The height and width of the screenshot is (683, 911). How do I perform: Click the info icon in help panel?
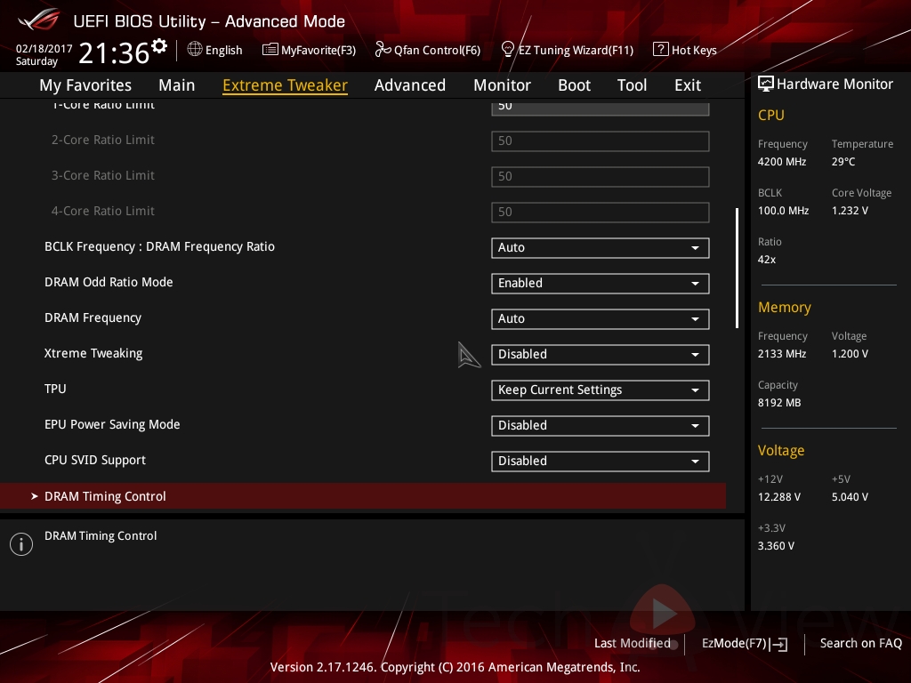click(x=21, y=544)
